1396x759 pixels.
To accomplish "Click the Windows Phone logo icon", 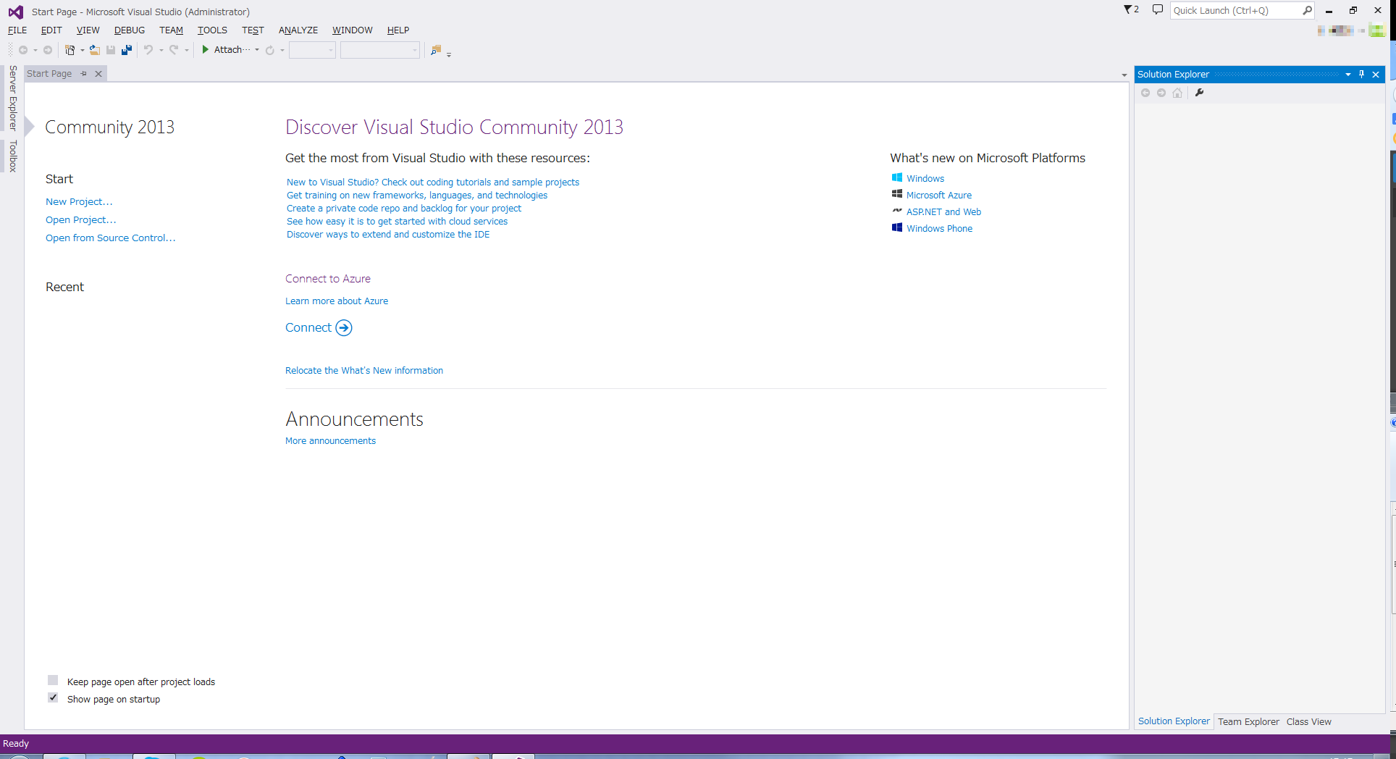I will click(x=897, y=227).
